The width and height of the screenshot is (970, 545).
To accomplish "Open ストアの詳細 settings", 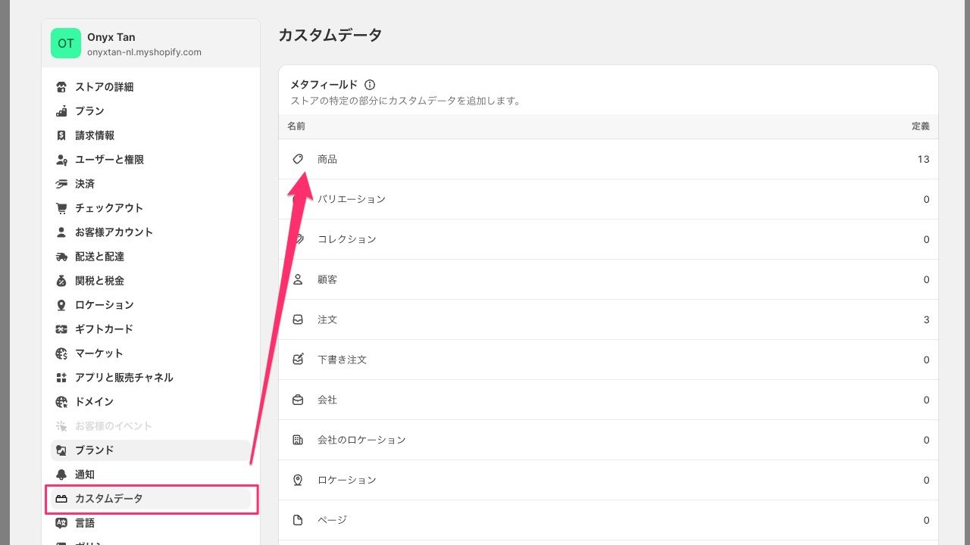I will pos(151,87).
